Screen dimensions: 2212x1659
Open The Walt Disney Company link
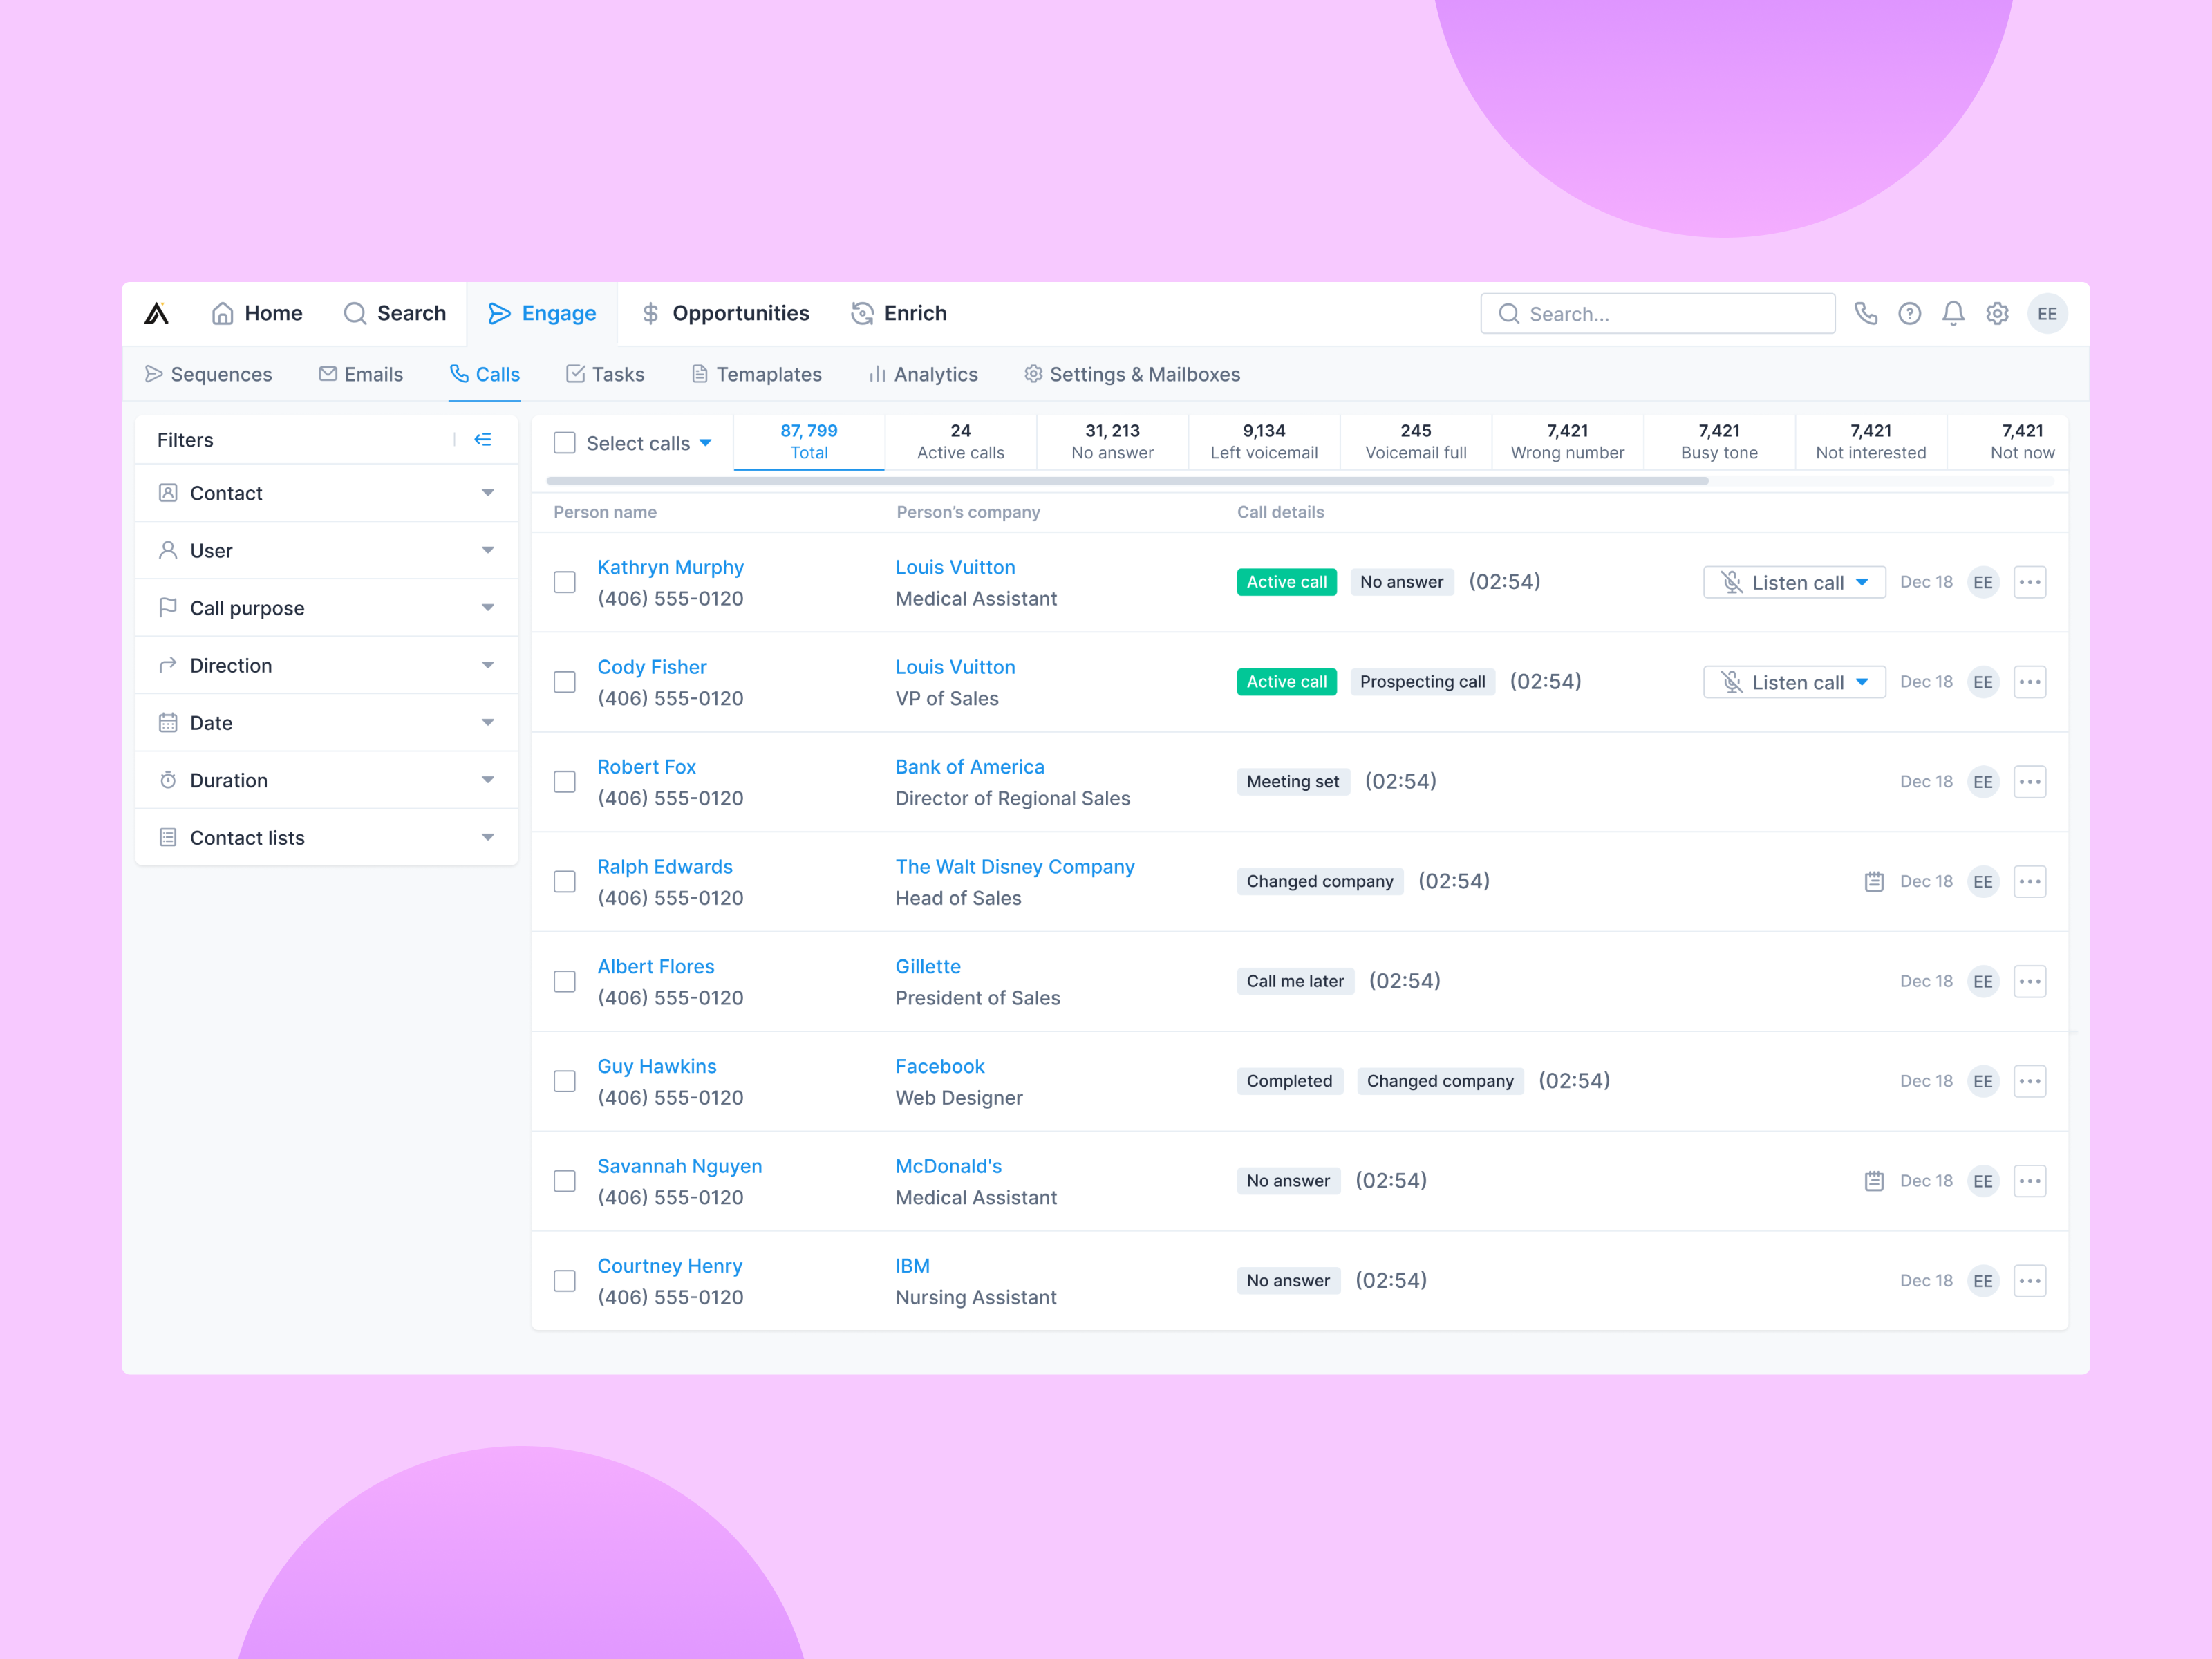tap(1014, 866)
